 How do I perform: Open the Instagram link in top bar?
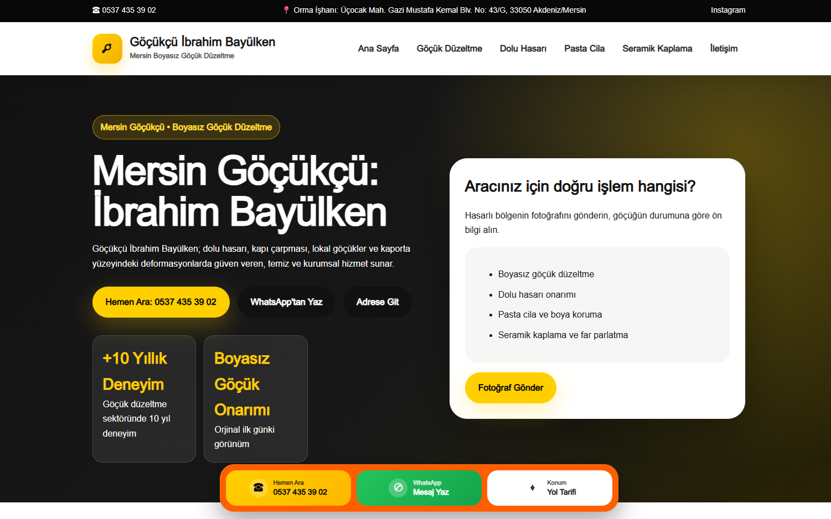point(728,10)
